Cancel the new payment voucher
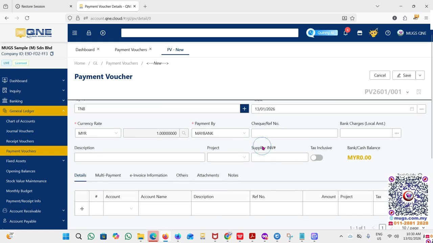Image resolution: width=433 pixels, height=243 pixels. pos(380,75)
